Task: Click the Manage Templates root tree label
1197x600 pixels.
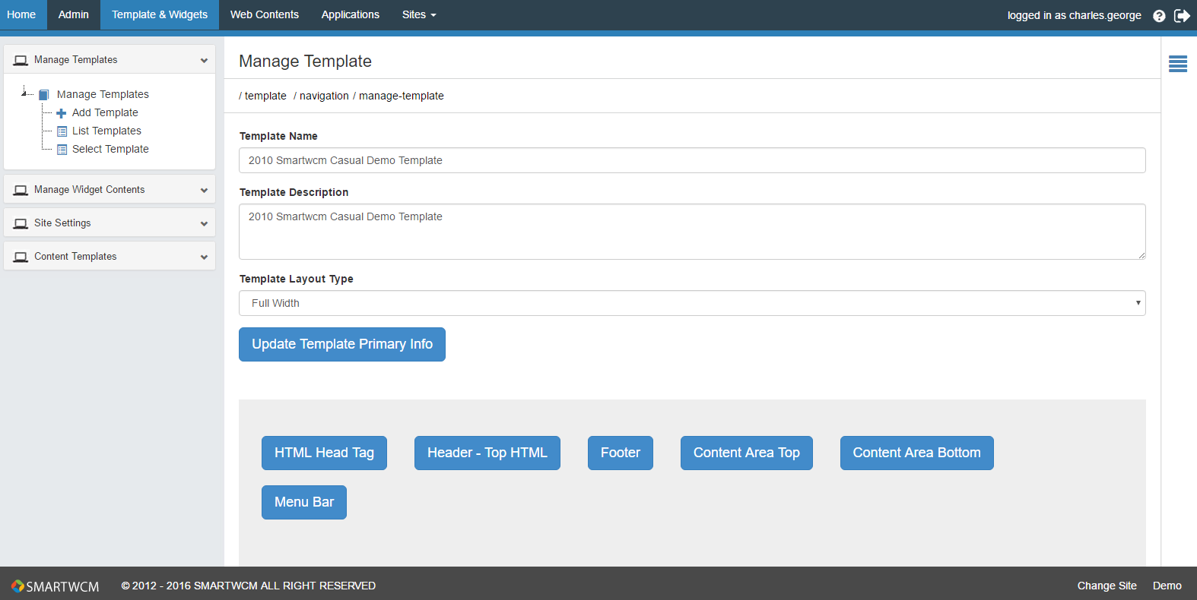Action: [103, 95]
